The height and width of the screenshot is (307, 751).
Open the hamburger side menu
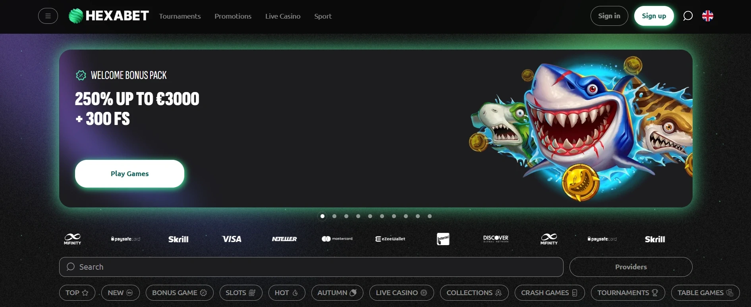click(48, 16)
